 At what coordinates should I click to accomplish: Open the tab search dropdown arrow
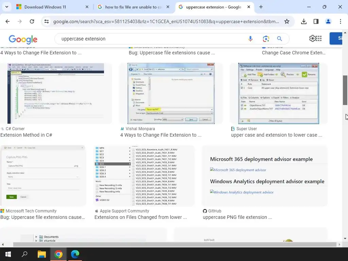[7, 7]
